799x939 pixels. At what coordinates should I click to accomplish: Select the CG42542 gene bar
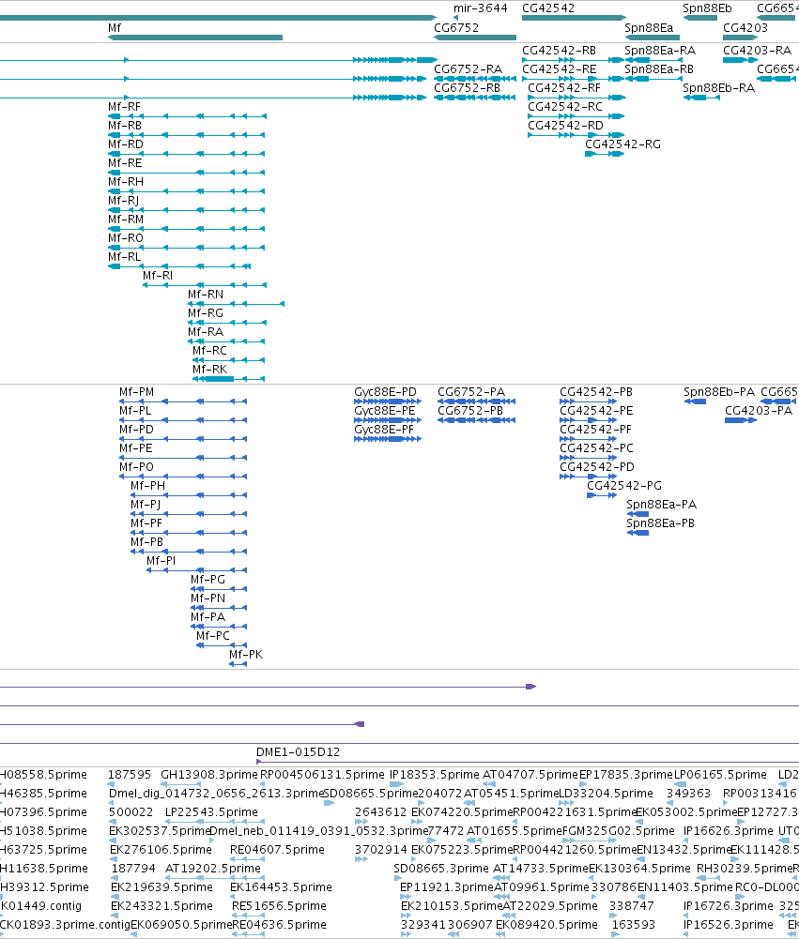click(x=574, y=18)
